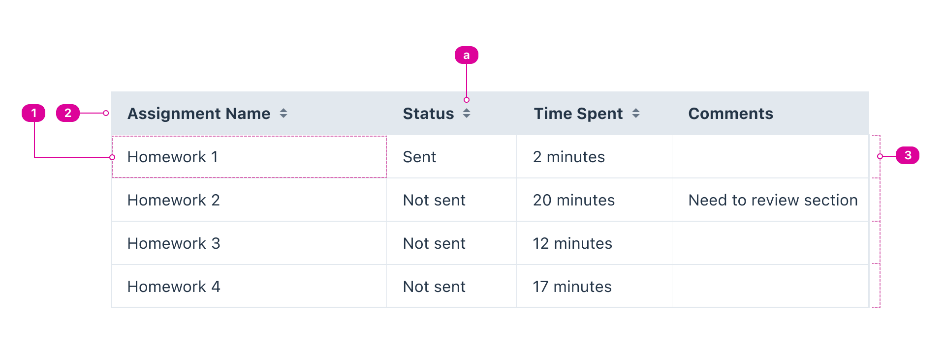
Task: Click the Assignment Name header text
Action: [x=199, y=114]
